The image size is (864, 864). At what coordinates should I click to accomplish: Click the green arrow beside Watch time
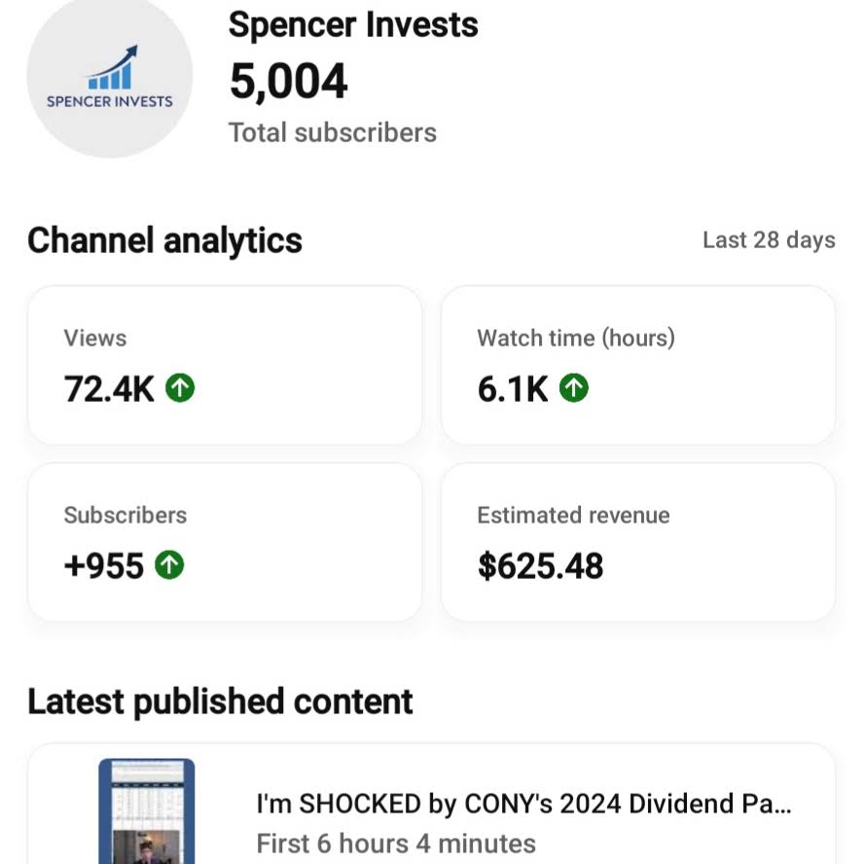pos(574,388)
